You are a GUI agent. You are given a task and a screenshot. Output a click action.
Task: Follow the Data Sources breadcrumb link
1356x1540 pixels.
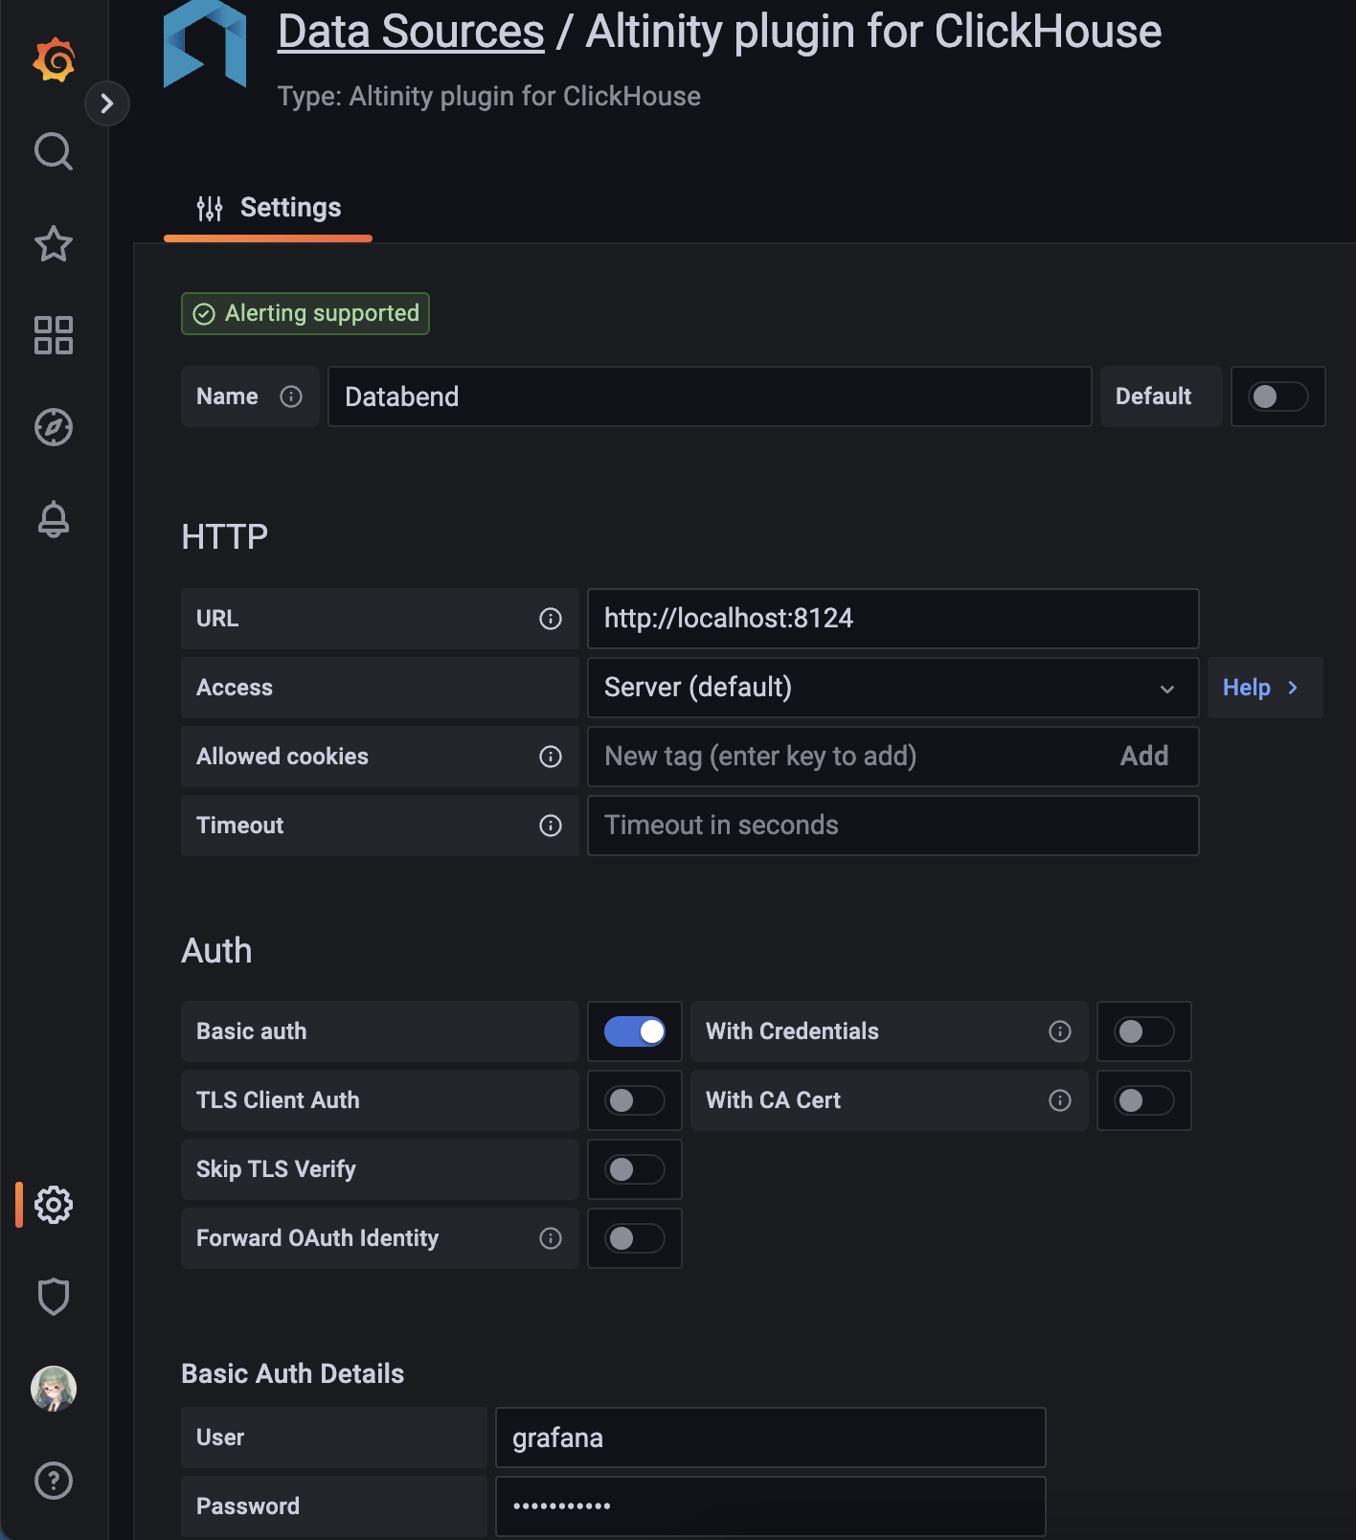click(x=411, y=32)
